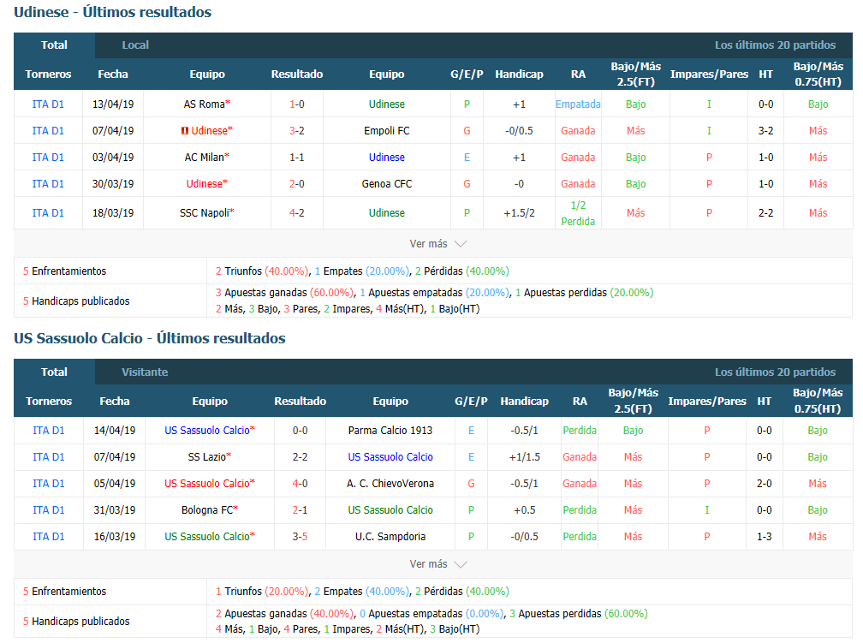Click U.C. Sampdoria team name
This screenshot has height=643, width=863.
point(390,537)
